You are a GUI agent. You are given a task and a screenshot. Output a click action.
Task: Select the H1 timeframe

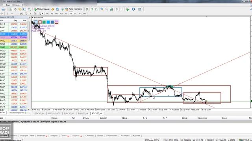(66, 14)
